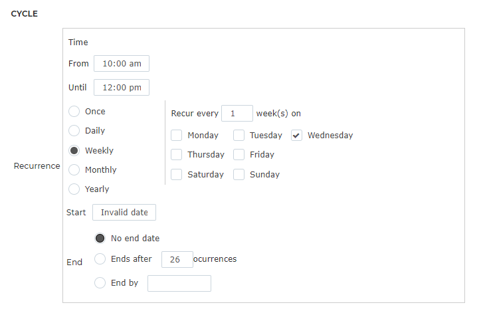Open the From time field

coord(122,63)
